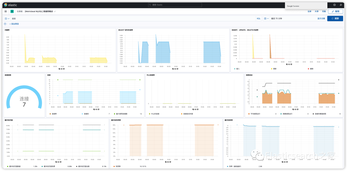
Task: Open the filter options circle icon
Action: (x=5, y=24)
